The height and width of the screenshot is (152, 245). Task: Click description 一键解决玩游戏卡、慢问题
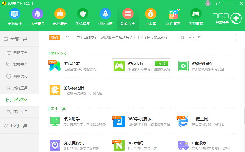coord(83,93)
